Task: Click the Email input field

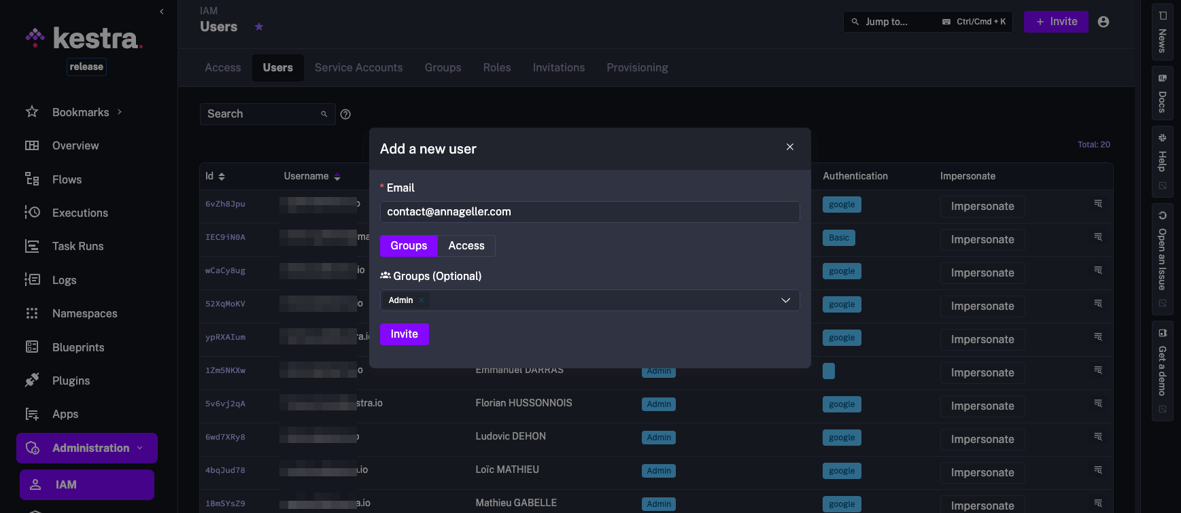Action: (589, 212)
